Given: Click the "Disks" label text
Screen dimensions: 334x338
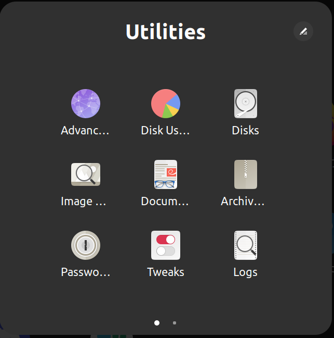Looking at the screenshot, I should [x=246, y=130].
